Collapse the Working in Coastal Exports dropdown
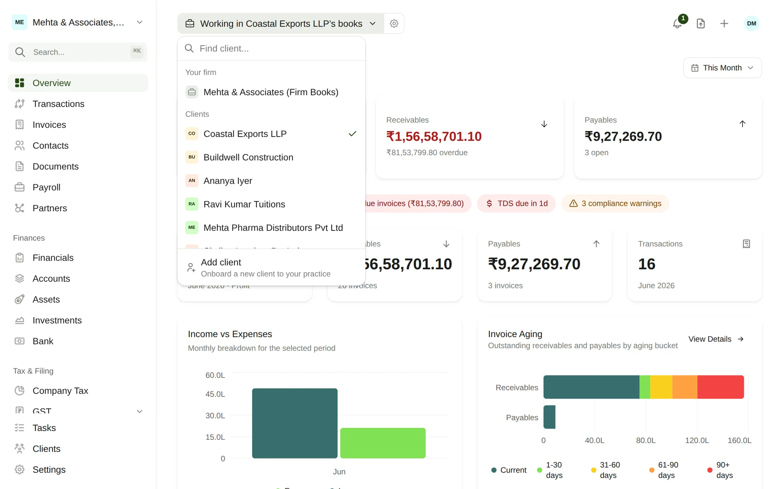The width and height of the screenshot is (783, 489). (x=281, y=23)
